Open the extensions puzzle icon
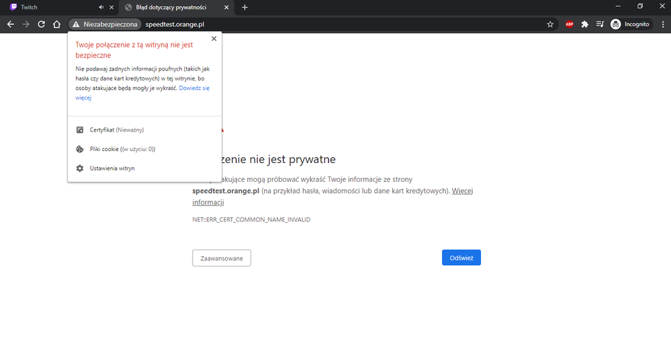 coord(584,24)
